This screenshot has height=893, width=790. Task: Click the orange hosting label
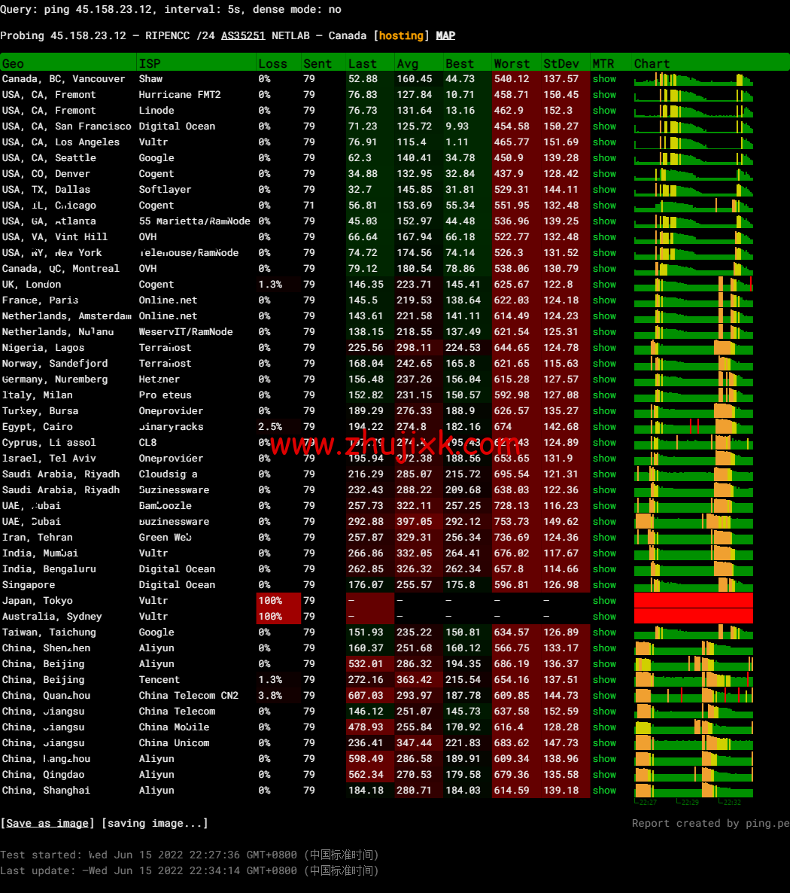pos(401,35)
